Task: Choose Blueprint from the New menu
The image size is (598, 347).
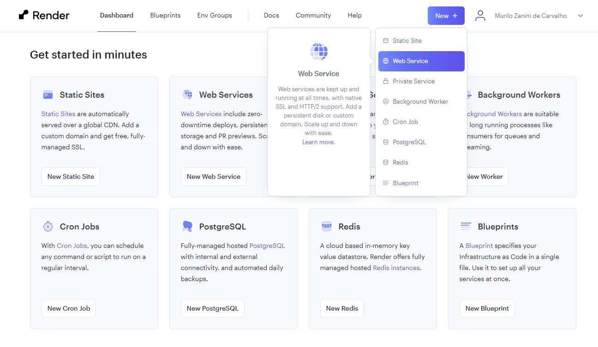Action: (x=421, y=183)
